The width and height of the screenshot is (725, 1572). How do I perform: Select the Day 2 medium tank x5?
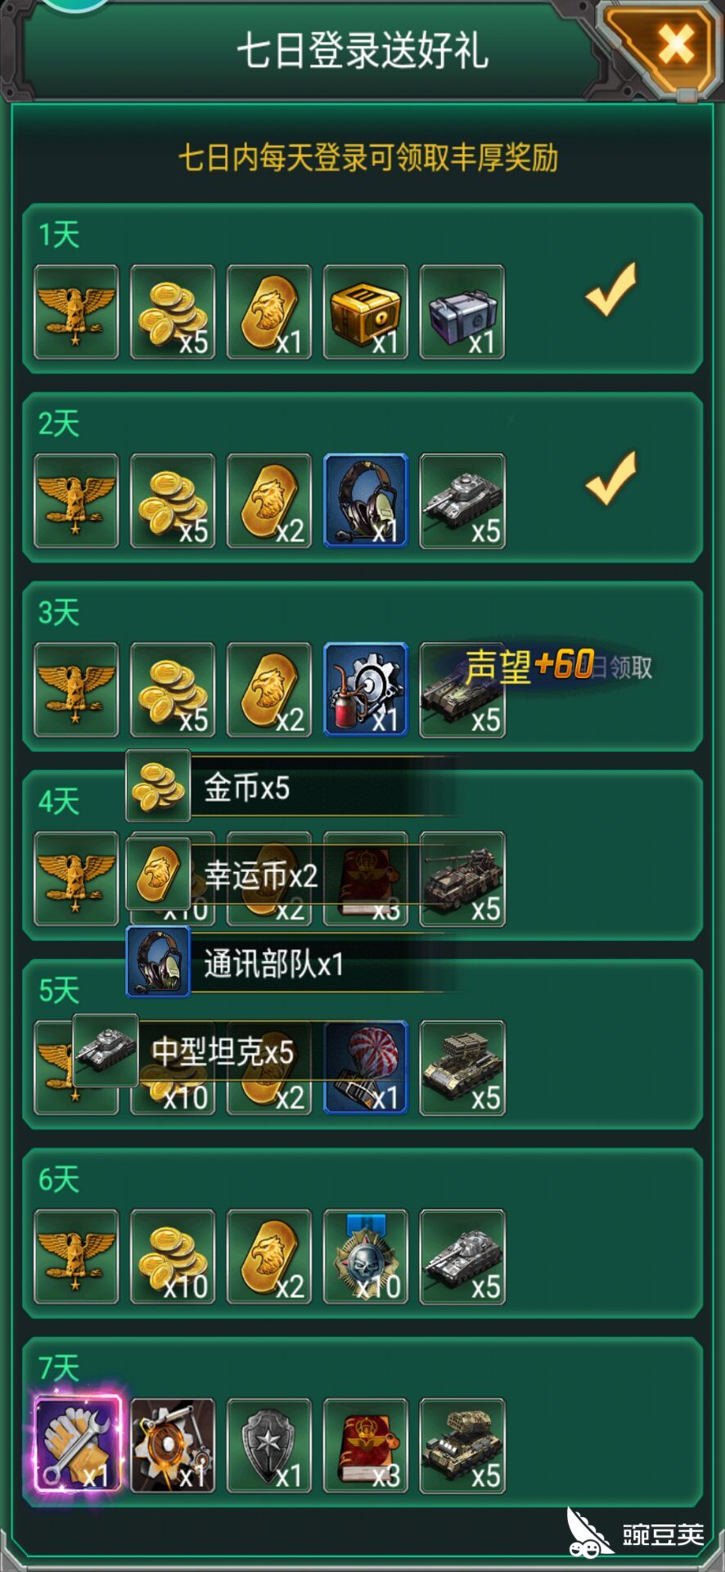pos(462,500)
